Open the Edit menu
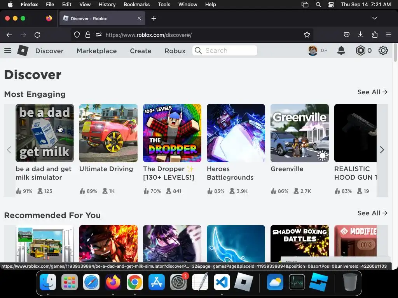The image size is (398, 298). [66, 4]
